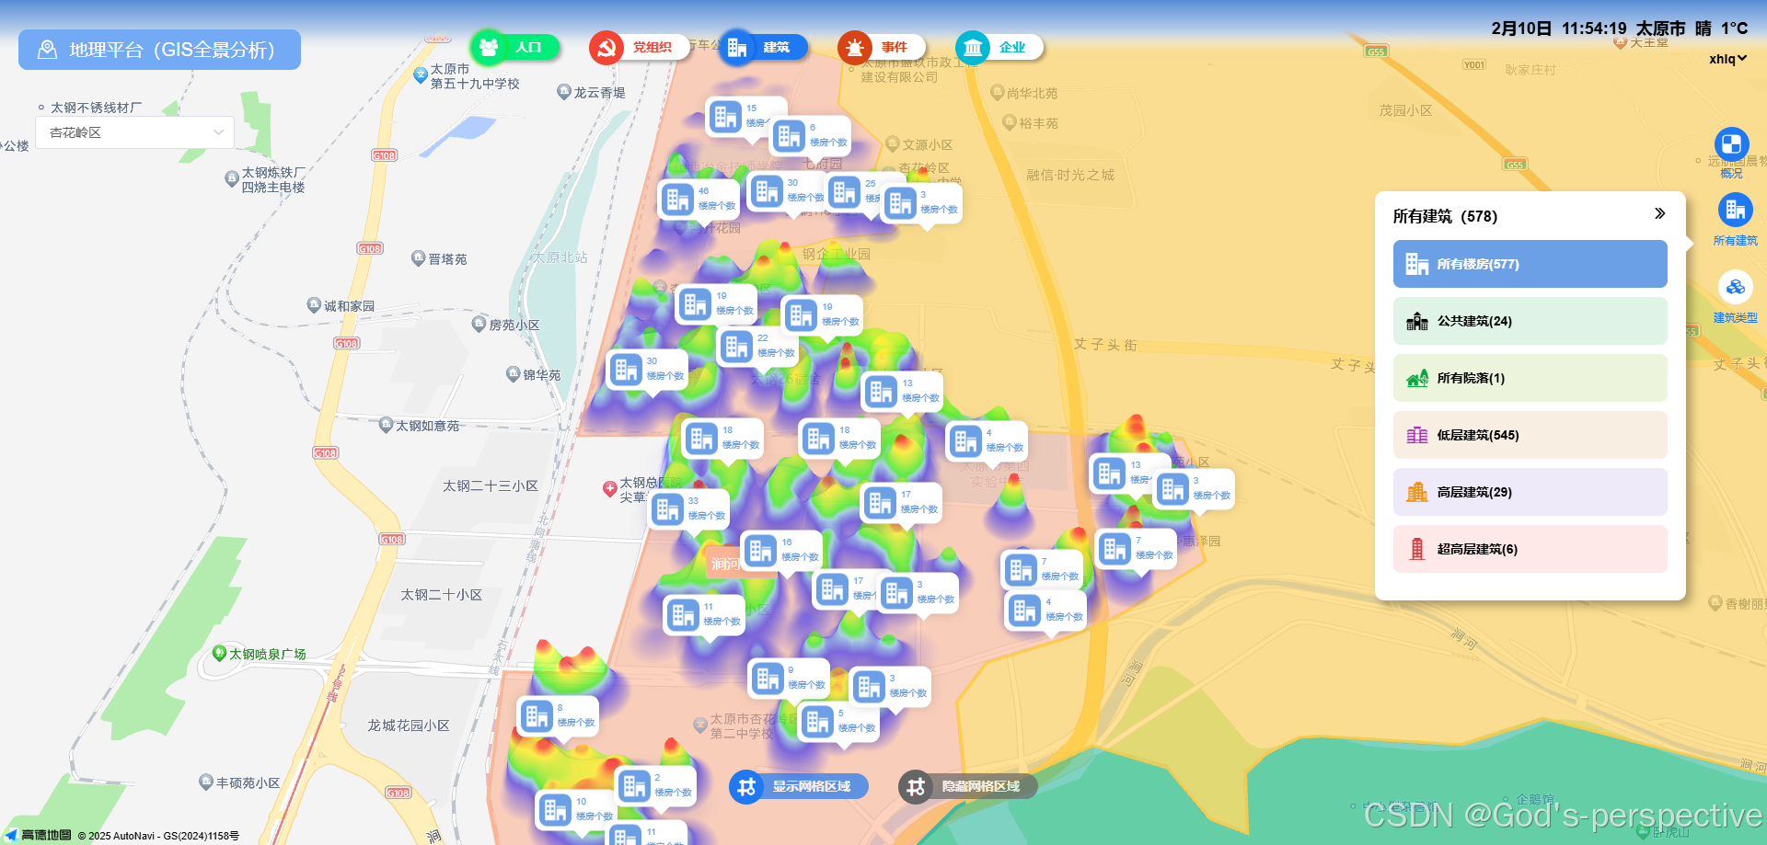Click the building marker showing 4 near 7
Screen dimensions: 1767x845
1045,611
